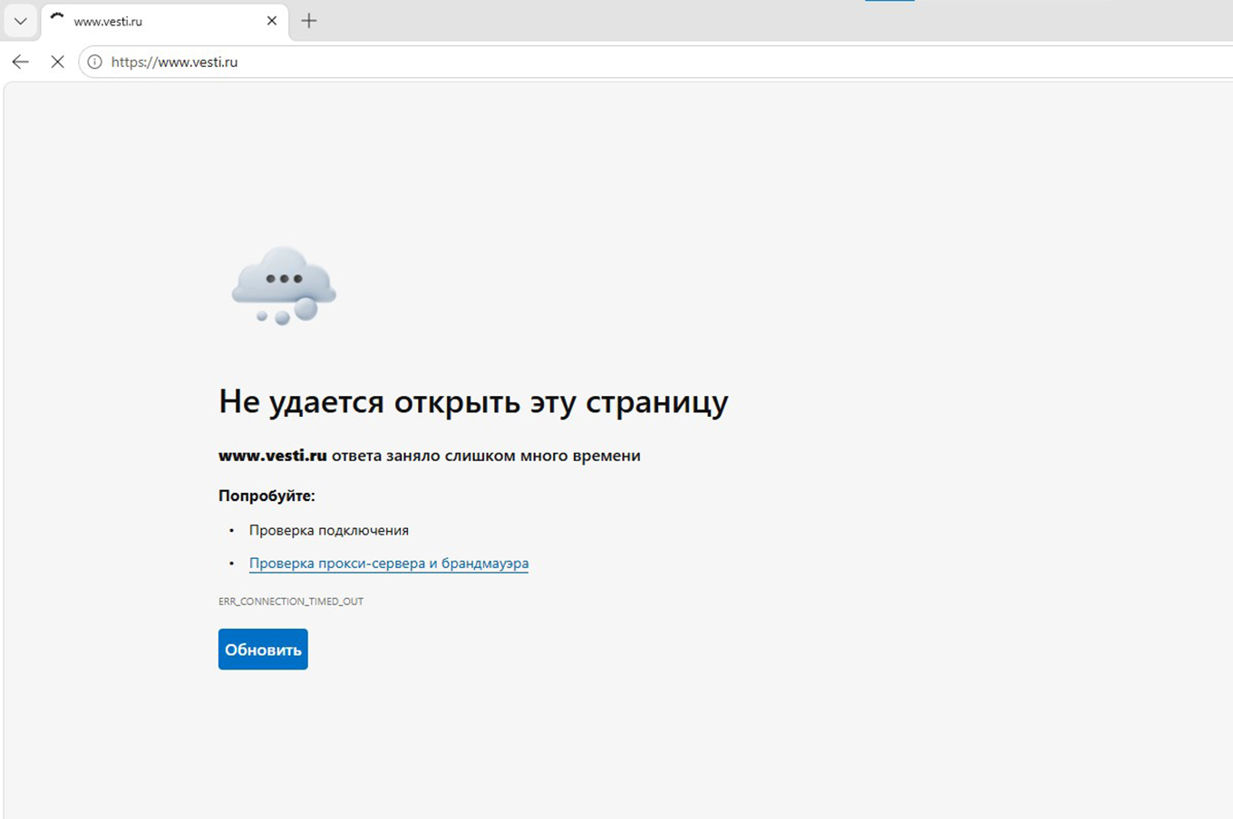Close the www.vesti.ru tab
Screen dimensions: 1233x819
point(271,21)
